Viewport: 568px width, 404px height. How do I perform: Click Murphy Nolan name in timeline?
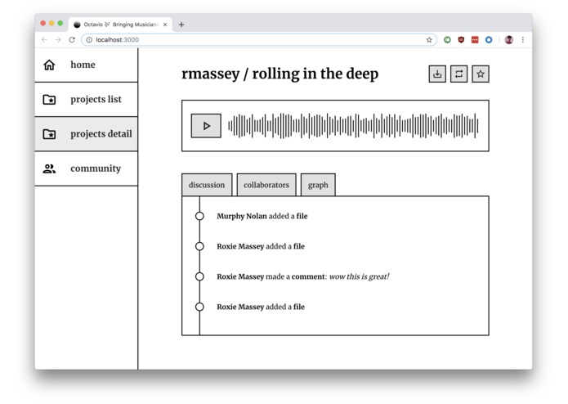[242, 216]
